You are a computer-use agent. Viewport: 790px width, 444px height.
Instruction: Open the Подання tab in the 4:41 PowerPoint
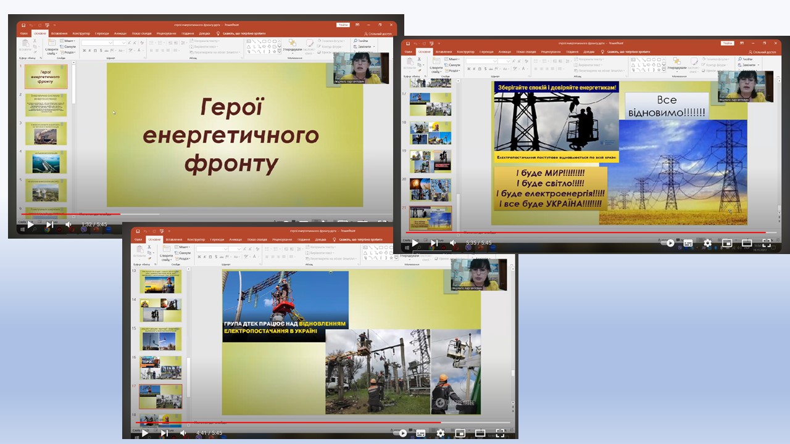303,239
